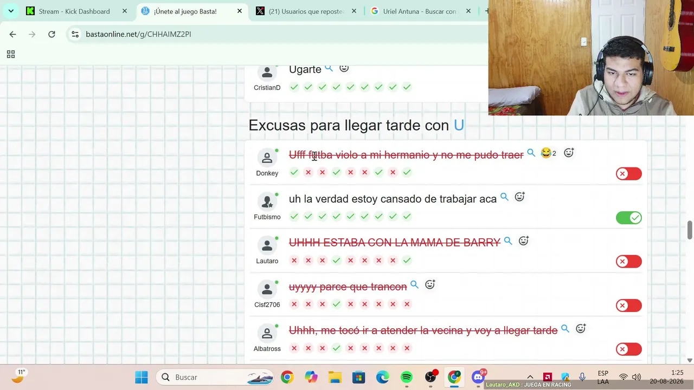Image resolution: width=694 pixels, height=390 pixels.
Task: Open the Uriel Antuna Google search tab
Action: [x=419, y=11]
